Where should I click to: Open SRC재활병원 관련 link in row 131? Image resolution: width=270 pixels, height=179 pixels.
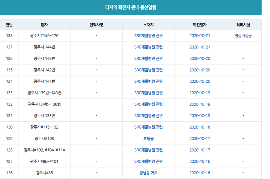coord(149,116)
